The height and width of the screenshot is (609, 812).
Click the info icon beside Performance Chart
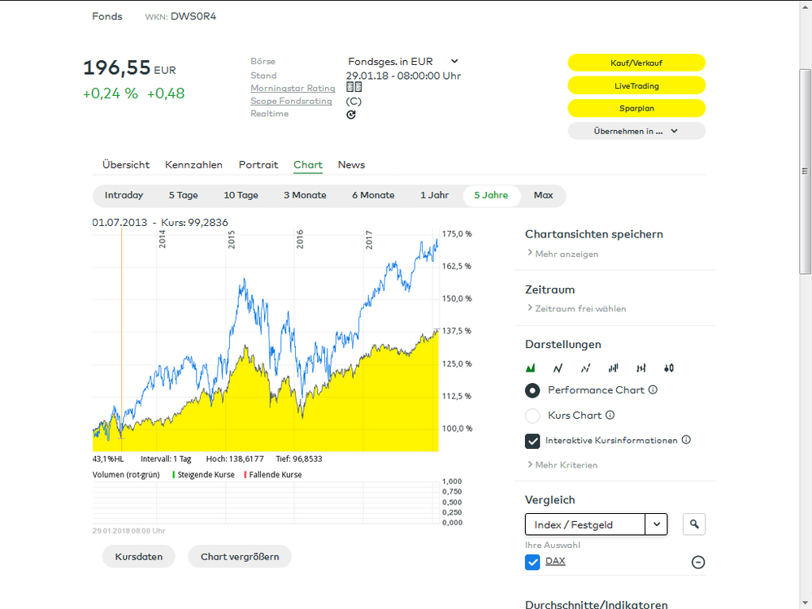654,390
